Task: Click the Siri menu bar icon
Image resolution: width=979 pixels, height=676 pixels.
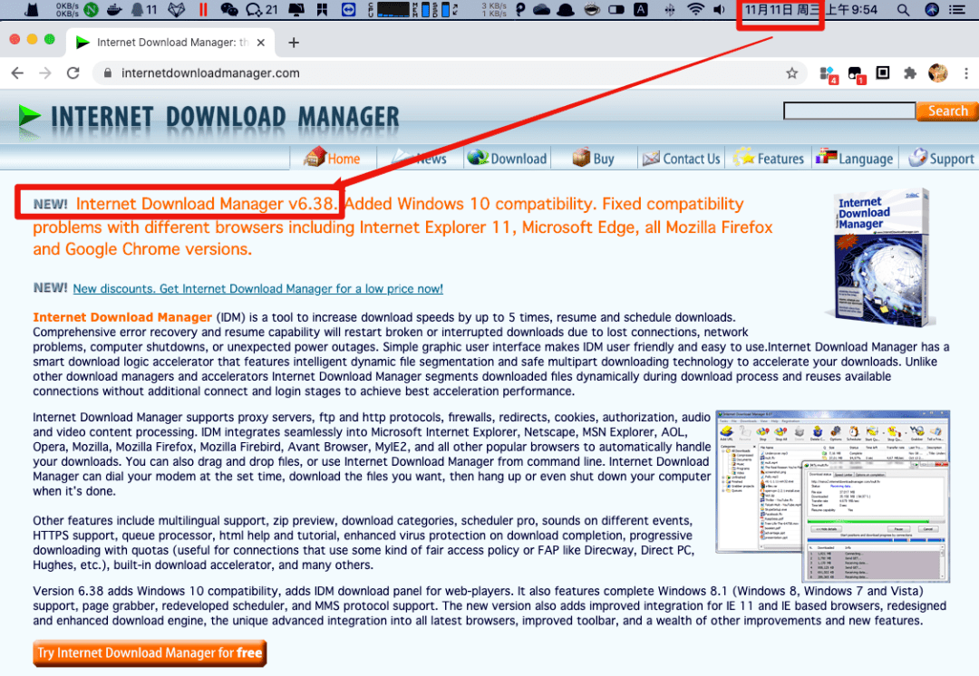Action: [x=932, y=9]
